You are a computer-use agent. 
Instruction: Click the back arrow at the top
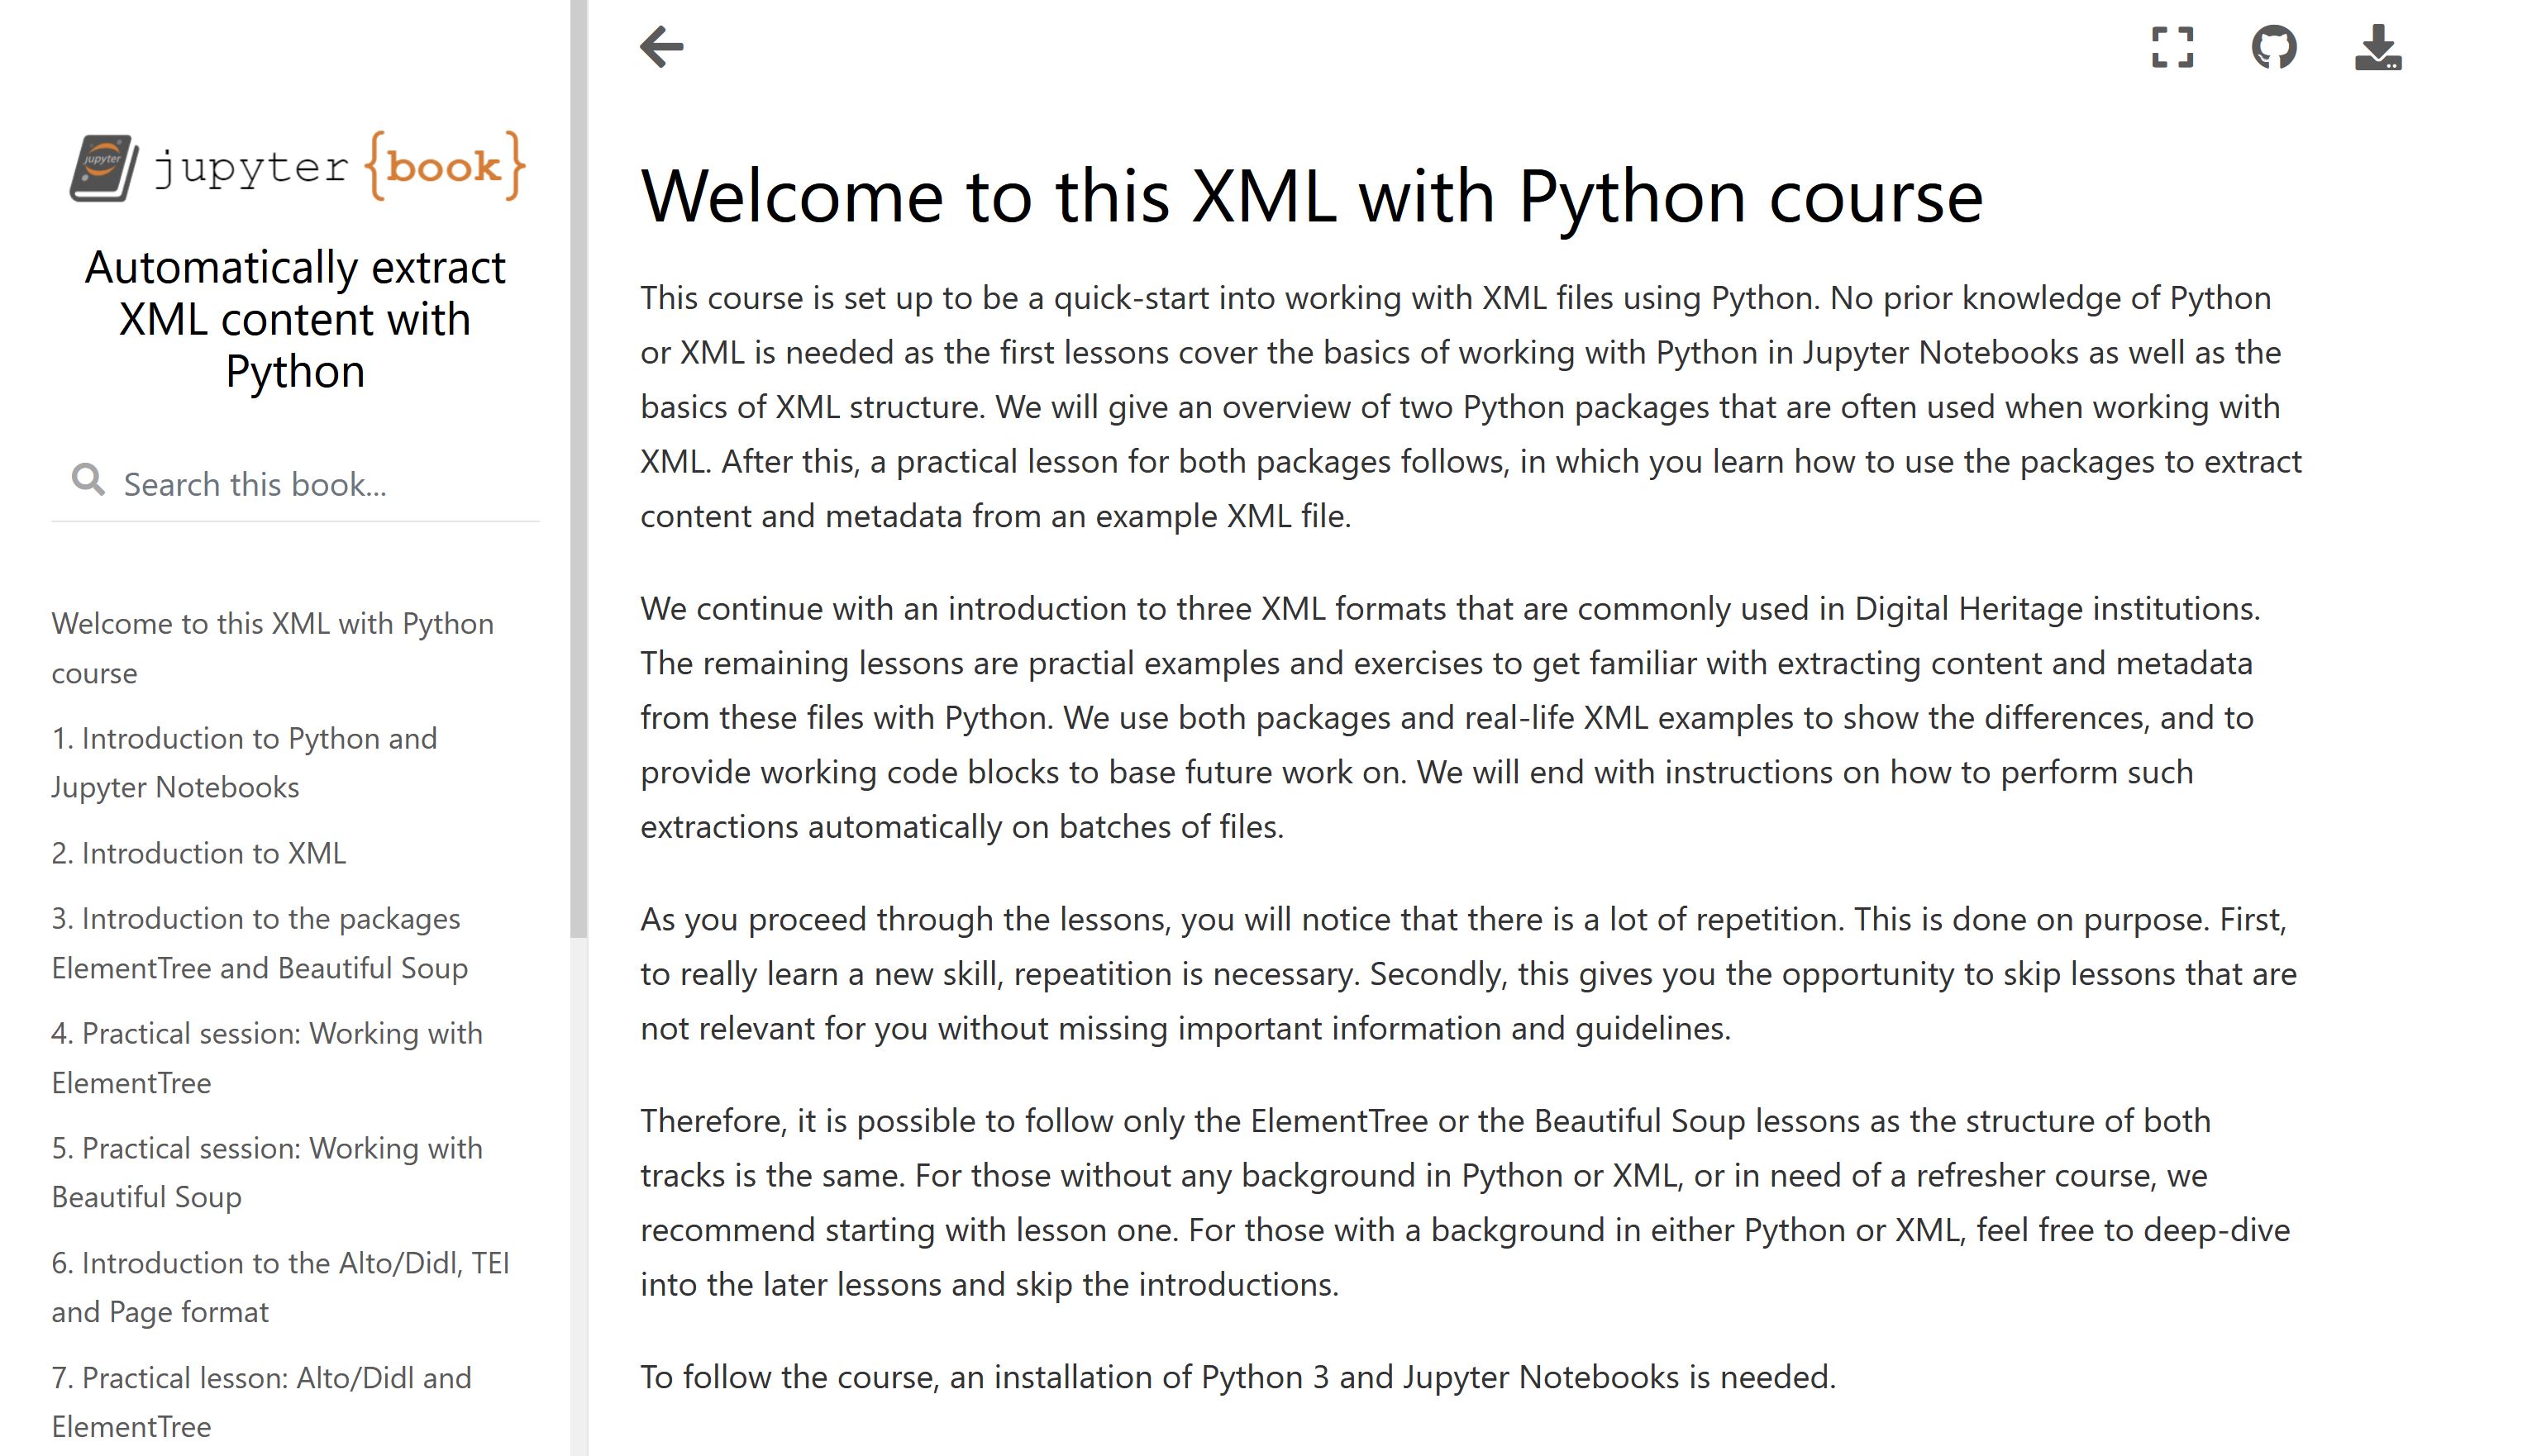[x=662, y=45]
